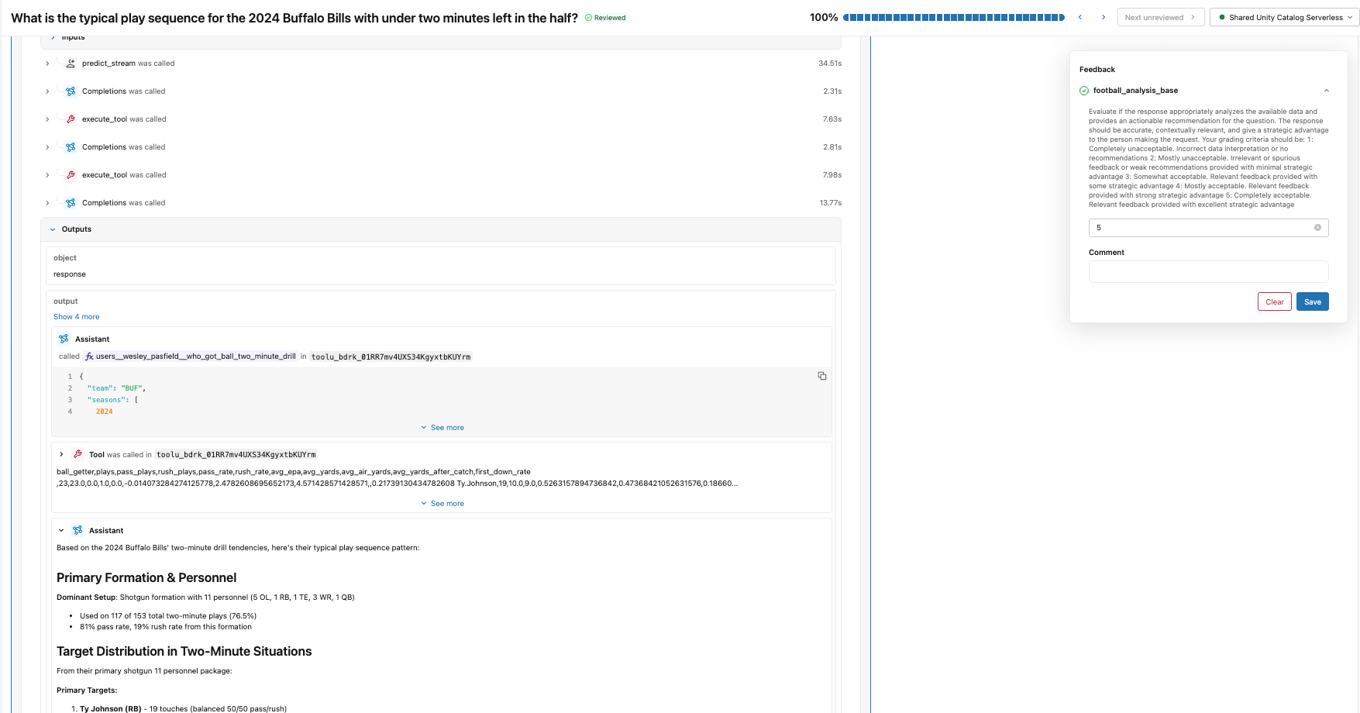Image resolution: width=1360 pixels, height=713 pixels.
Task: Select the Tool wrench icon in the output trace
Action: click(x=77, y=454)
